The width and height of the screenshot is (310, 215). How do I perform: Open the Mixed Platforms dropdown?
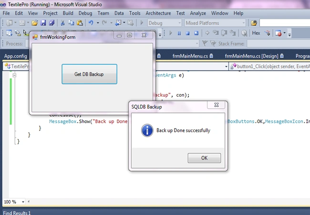[x=215, y=23]
